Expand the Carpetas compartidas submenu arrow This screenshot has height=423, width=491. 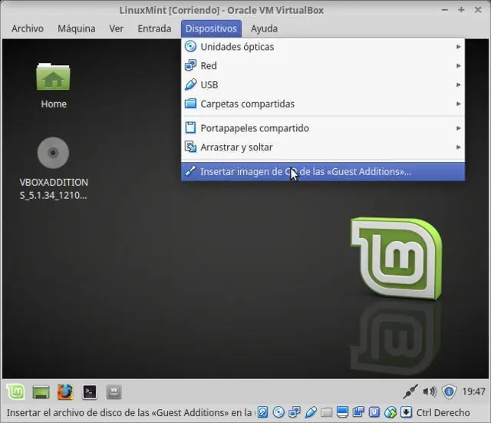click(458, 104)
